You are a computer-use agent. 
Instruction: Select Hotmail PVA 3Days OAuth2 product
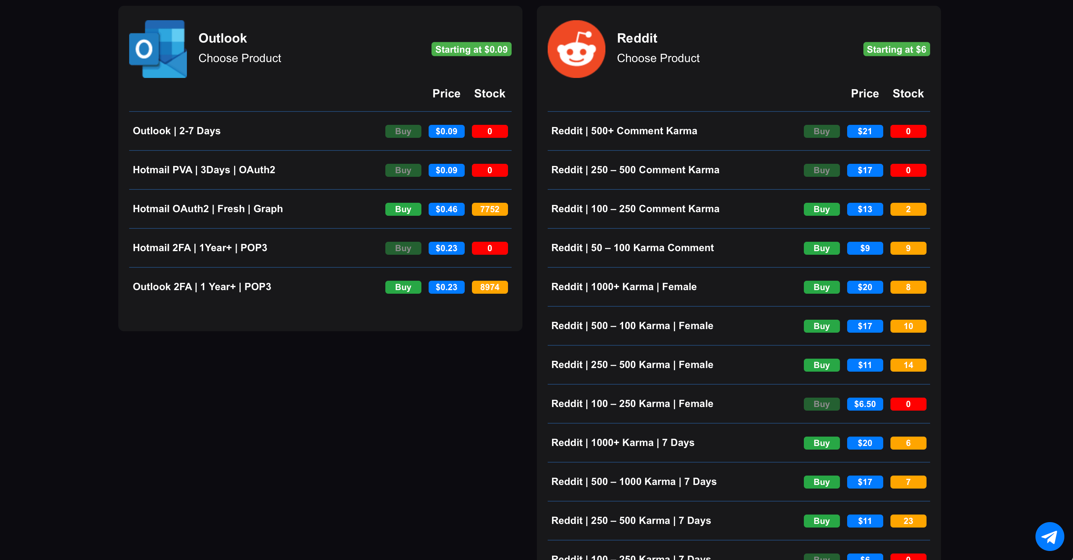(320, 170)
